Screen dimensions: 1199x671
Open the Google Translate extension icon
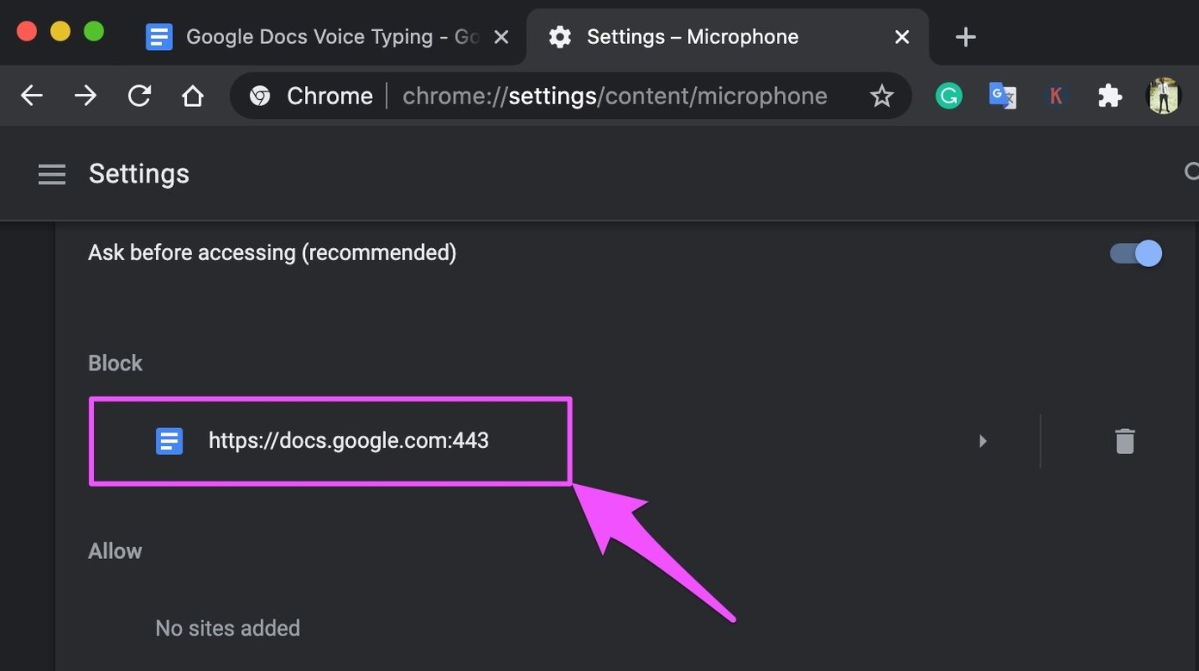pyautogui.click(x=1003, y=96)
